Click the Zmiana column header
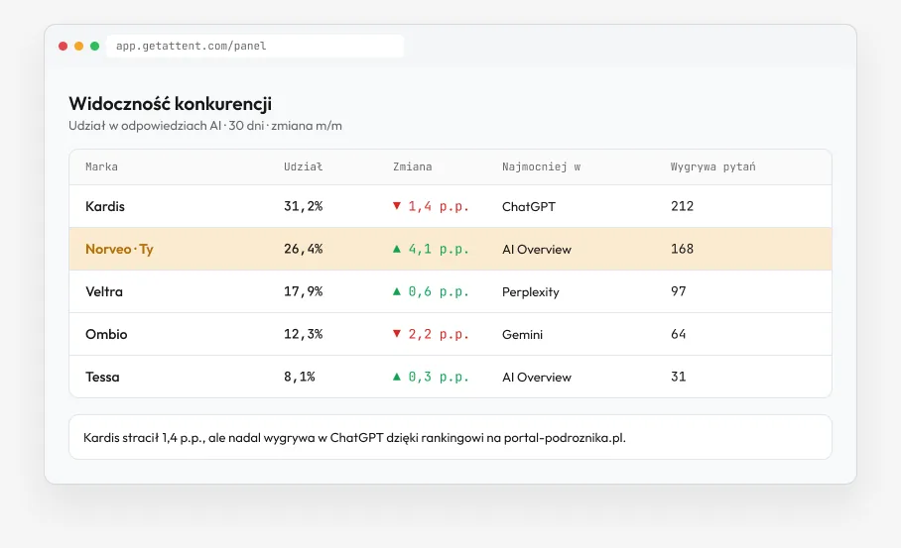 [413, 167]
